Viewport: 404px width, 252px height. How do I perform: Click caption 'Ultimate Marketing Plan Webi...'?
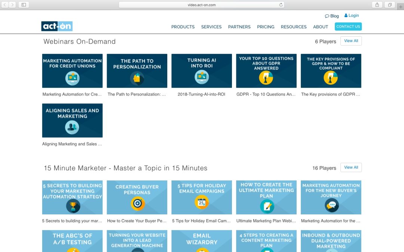[266, 221]
